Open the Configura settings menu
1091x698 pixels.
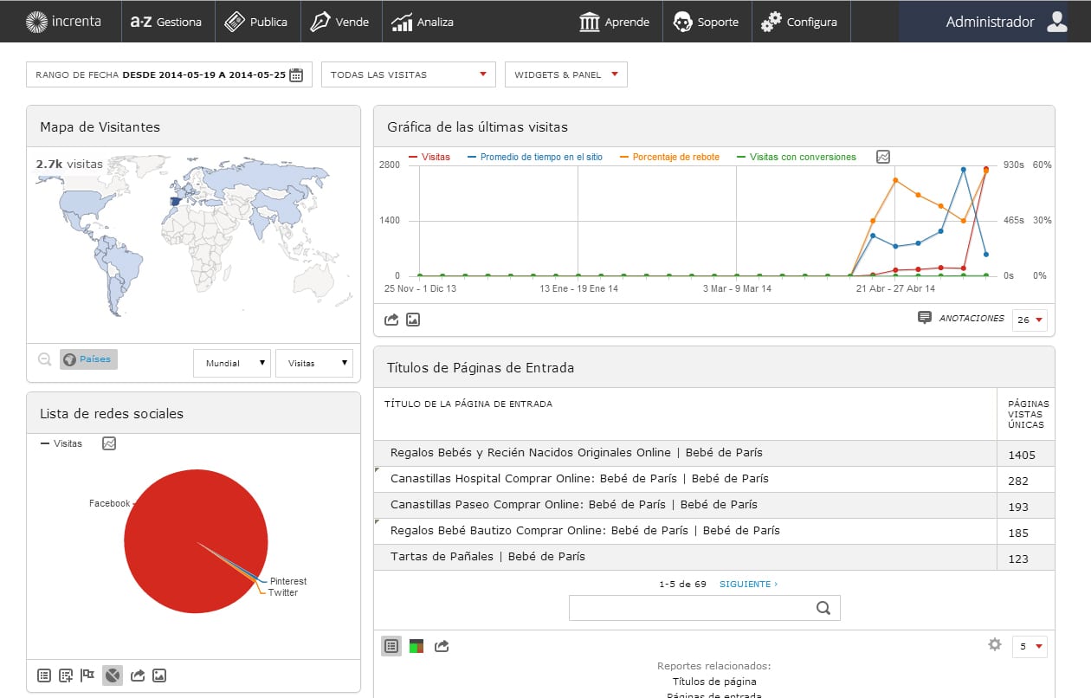point(799,22)
